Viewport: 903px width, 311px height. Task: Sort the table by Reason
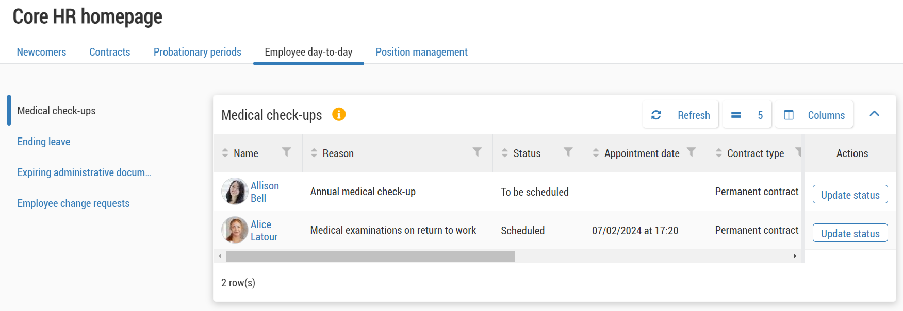(x=313, y=153)
